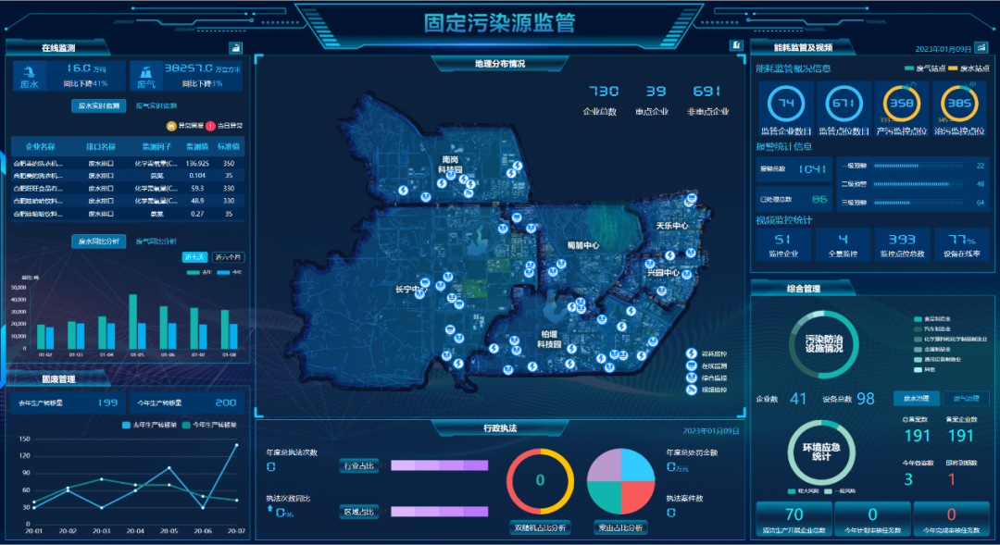Toggle 今年 series in bar chart legend
Image resolution: width=1000 pixels, height=545 pixels.
(x=230, y=272)
